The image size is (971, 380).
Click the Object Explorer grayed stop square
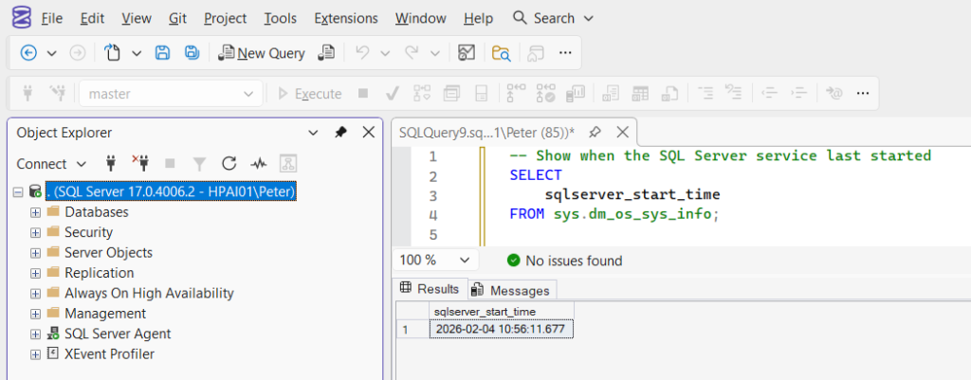170,164
